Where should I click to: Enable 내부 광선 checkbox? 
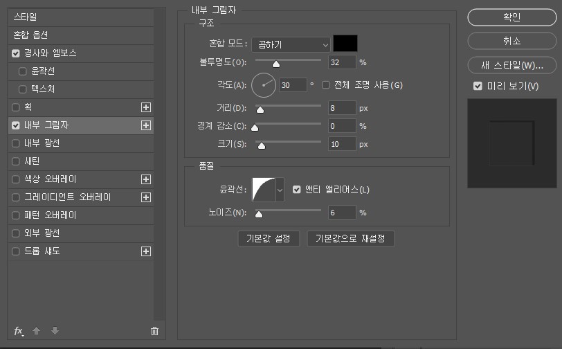pyautogui.click(x=15, y=143)
